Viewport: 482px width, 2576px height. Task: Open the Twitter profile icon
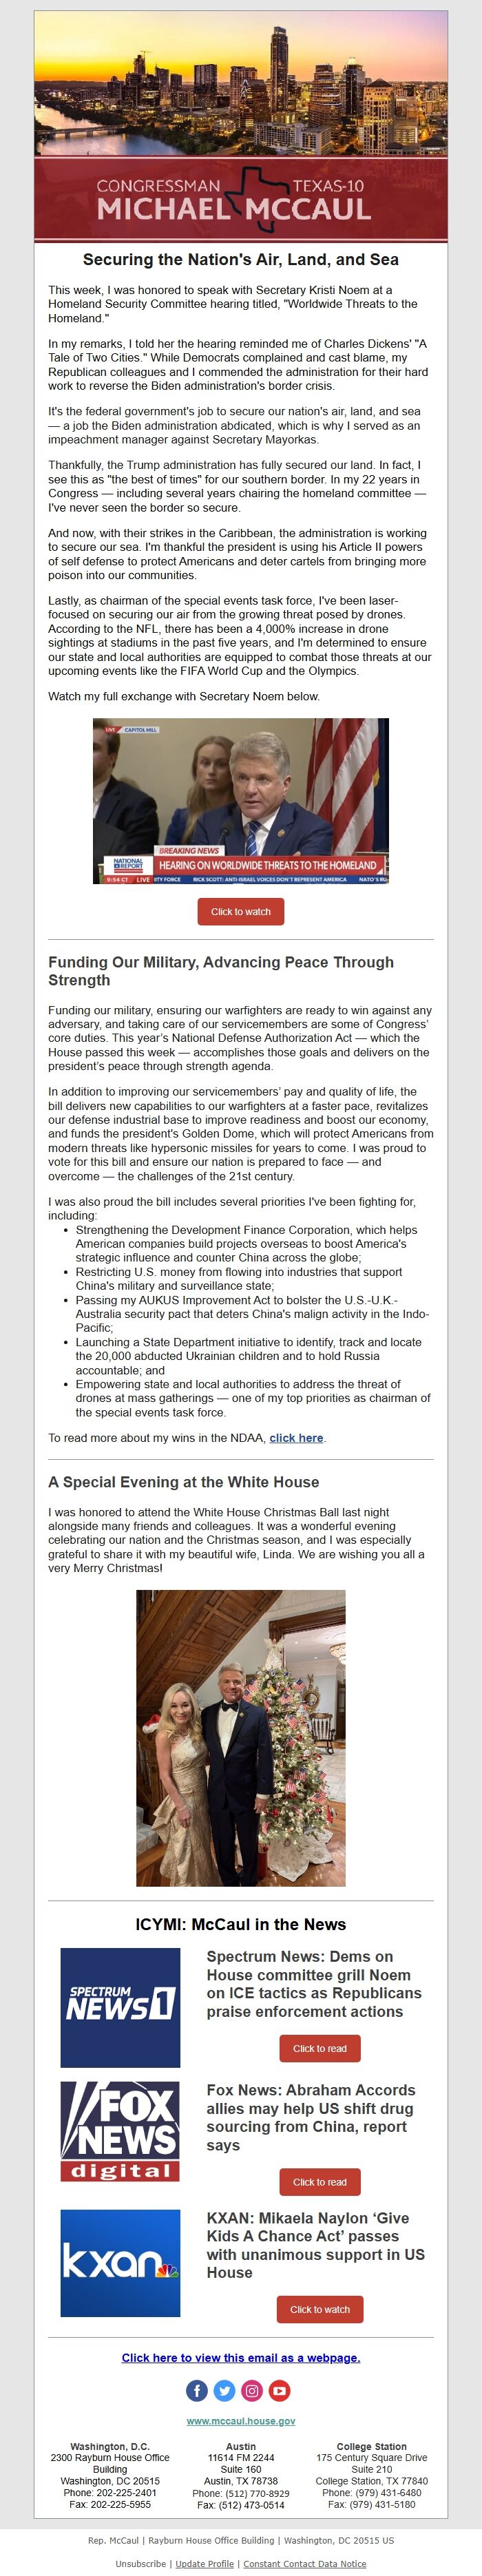click(224, 2390)
